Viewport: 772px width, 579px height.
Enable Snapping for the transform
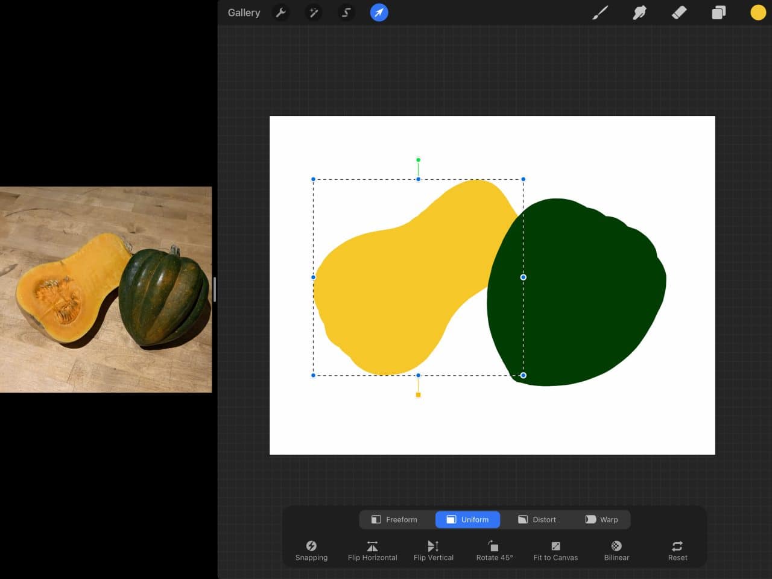pos(311,550)
